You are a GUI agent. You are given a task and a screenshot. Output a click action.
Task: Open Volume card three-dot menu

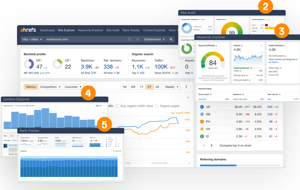261,46
